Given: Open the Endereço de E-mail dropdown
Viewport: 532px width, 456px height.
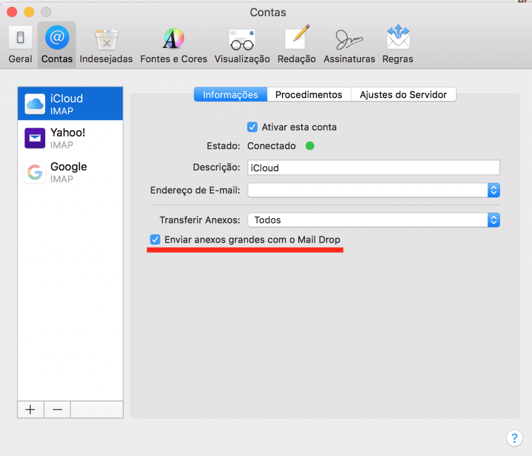Looking at the screenshot, I should pyautogui.click(x=494, y=190).
